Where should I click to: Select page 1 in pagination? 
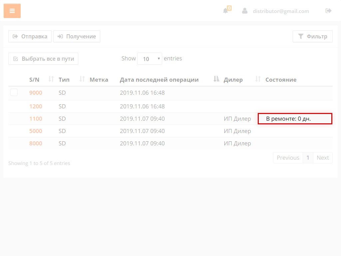pos(308,158)
